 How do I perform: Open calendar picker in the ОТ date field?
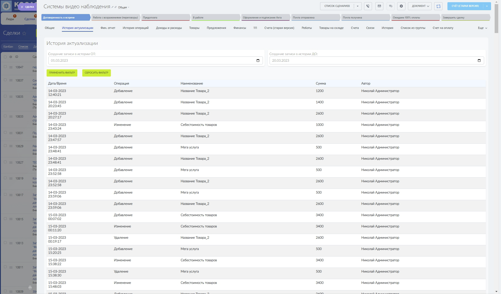click(x=258, y=61)
